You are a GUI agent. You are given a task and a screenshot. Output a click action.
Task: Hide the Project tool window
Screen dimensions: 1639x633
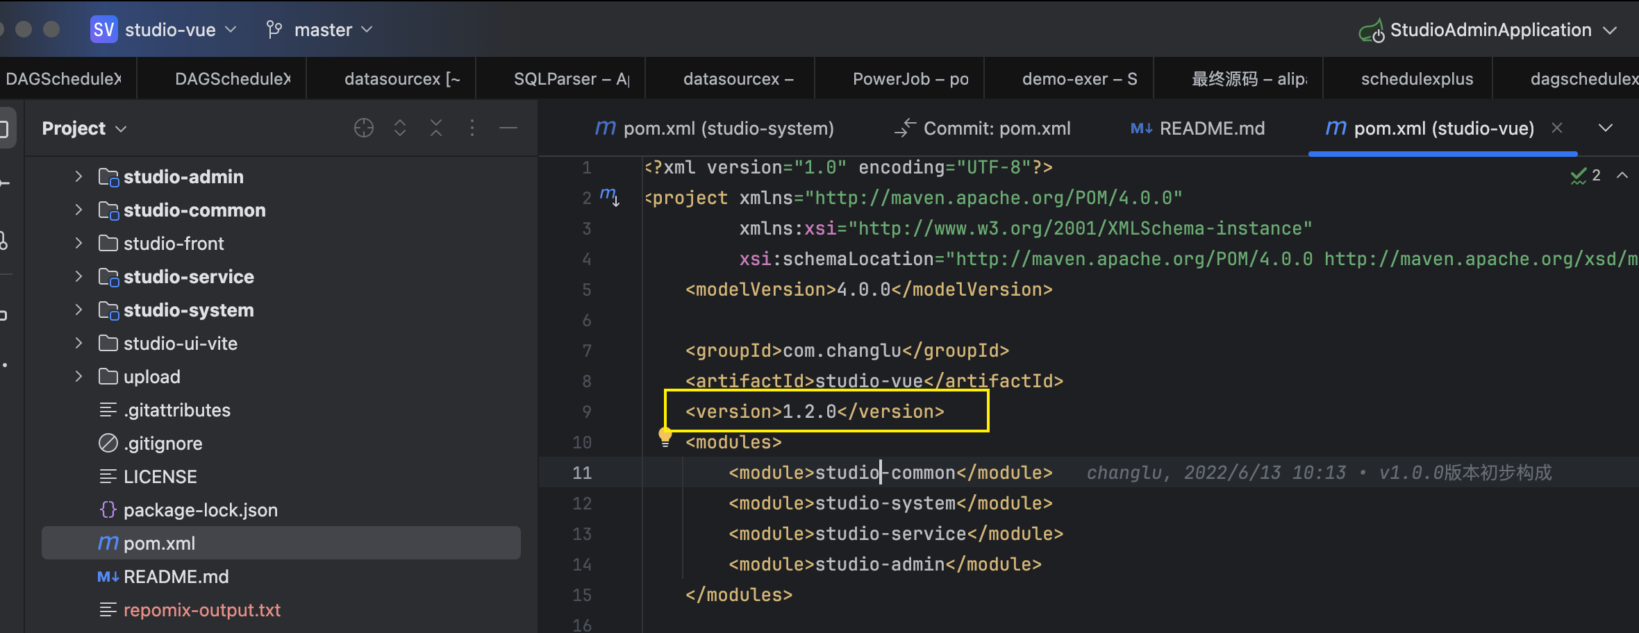point(508,128)
